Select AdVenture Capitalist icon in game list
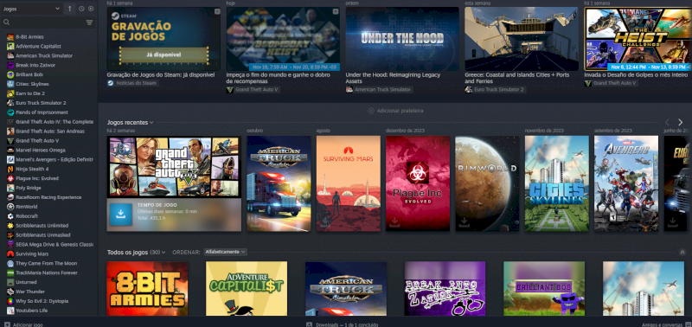This screenshot has width=692, height=327. coord(10,47)
